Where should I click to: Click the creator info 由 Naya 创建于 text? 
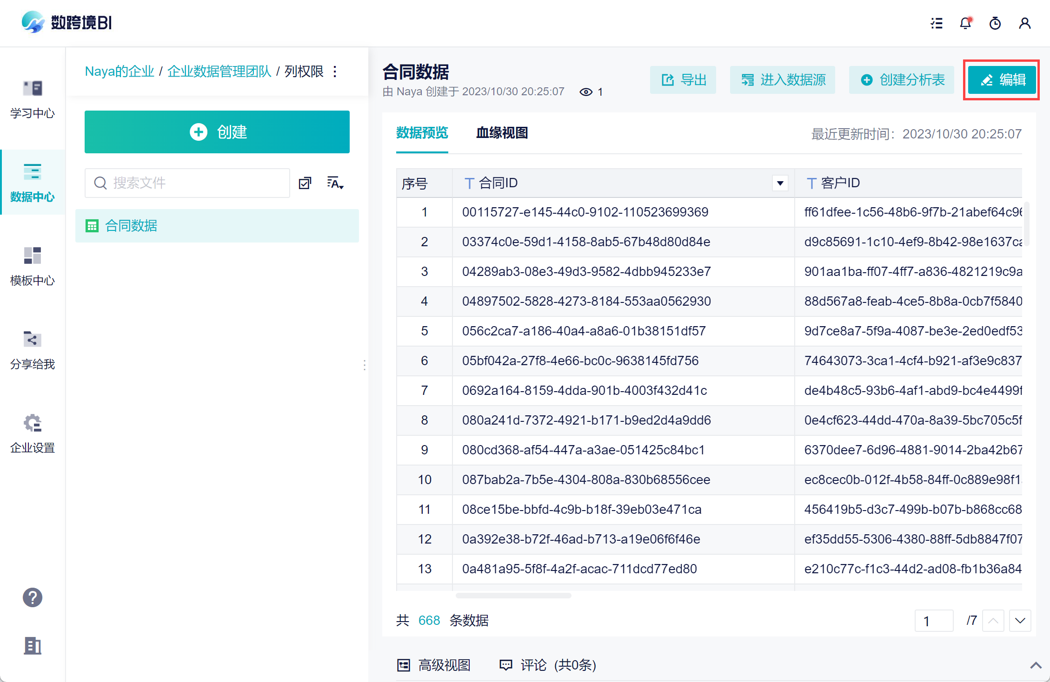tap(473, 92)
